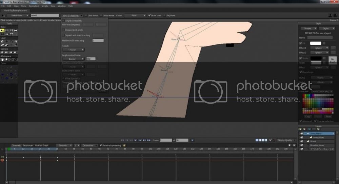Screen dimensions: 339x184
Task: Click the second icon in Layers panel toolbar
Action: pos(305,129)
